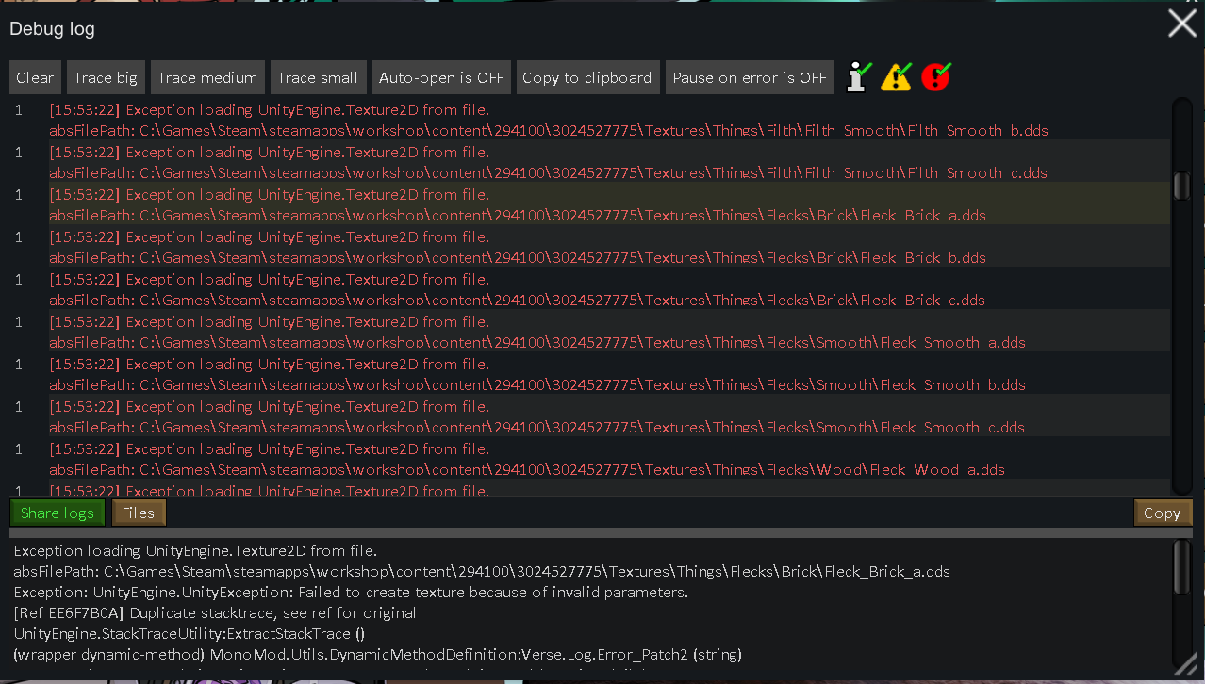Toggle the yellow warning messages filter icon
This screenshot has width=1205, height=684.
click(897, 76)
